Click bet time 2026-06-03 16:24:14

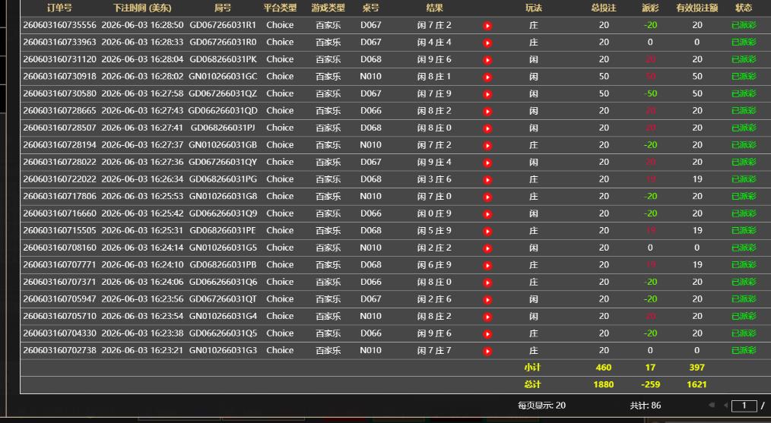coord(142,248)
